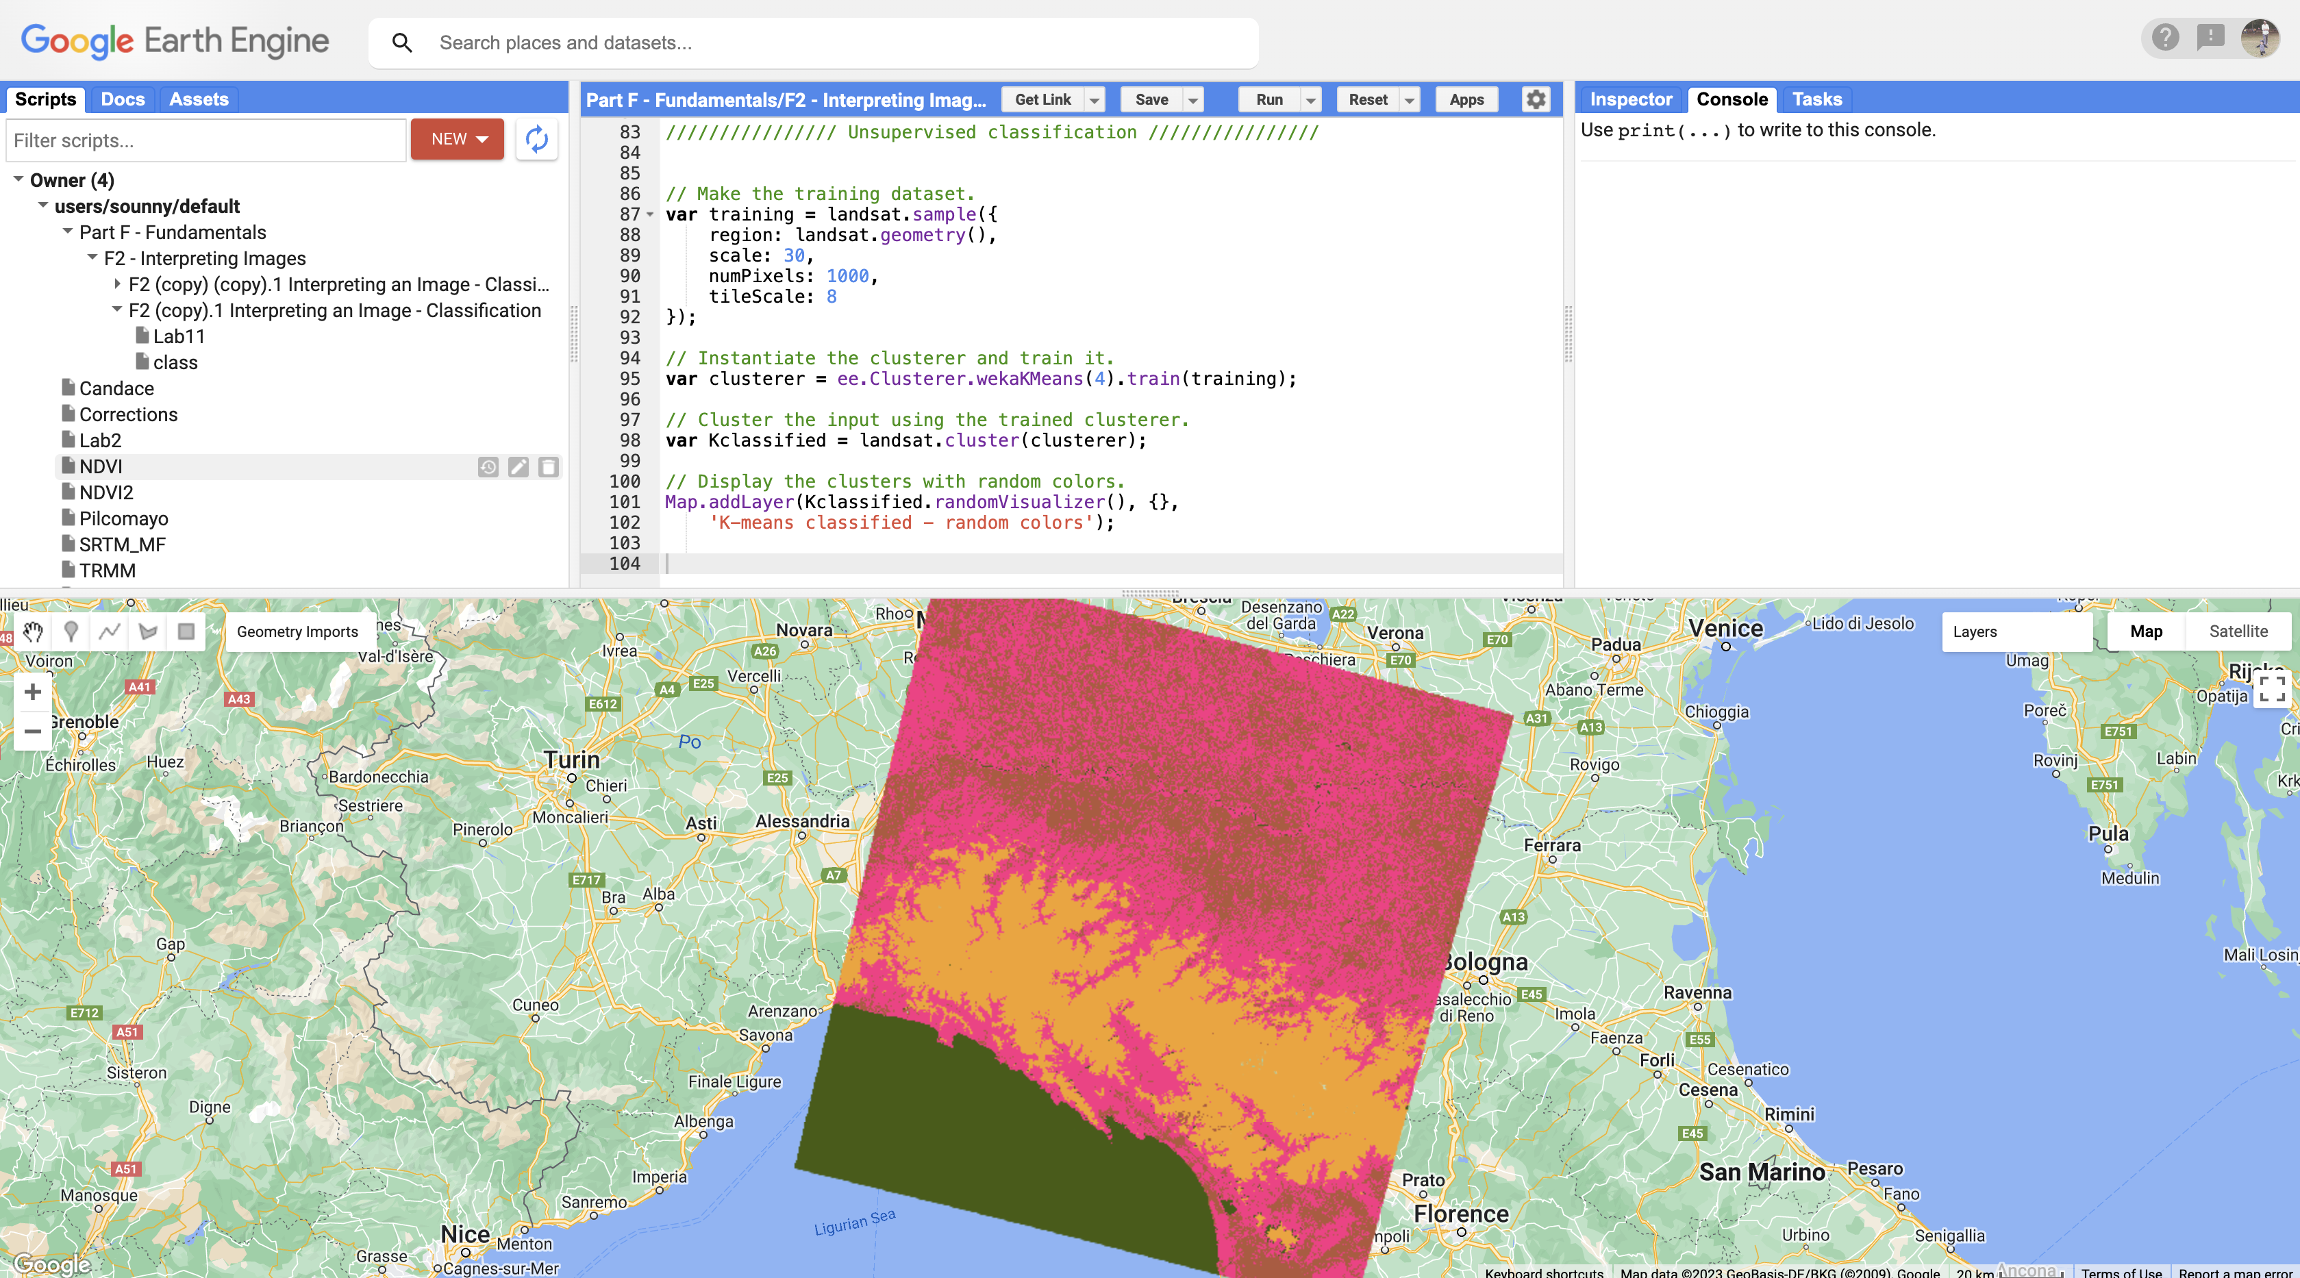Click the refresh scripts icon
The image size is (2300, 1278).
[x=536, y=139]
